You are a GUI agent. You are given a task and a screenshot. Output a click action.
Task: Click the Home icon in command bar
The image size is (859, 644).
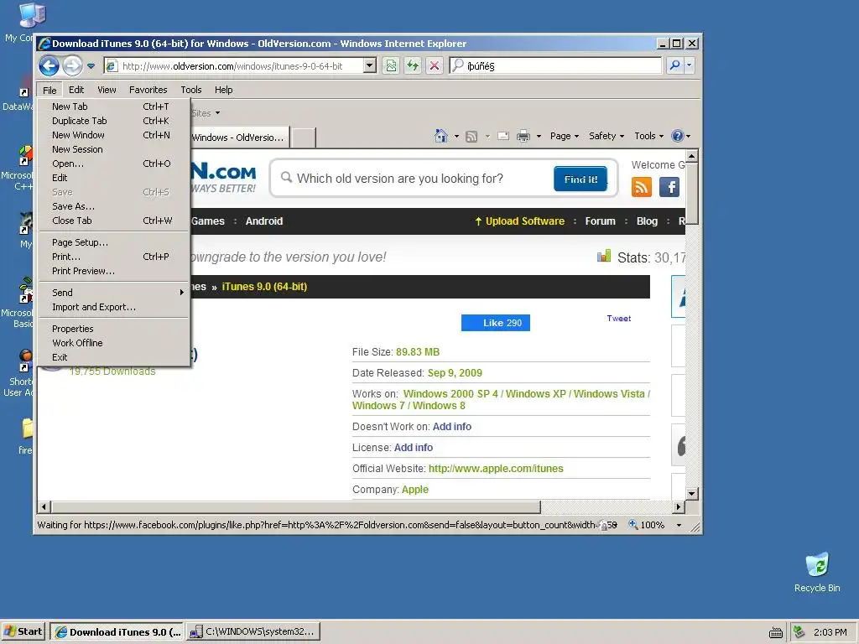[441, 136]
